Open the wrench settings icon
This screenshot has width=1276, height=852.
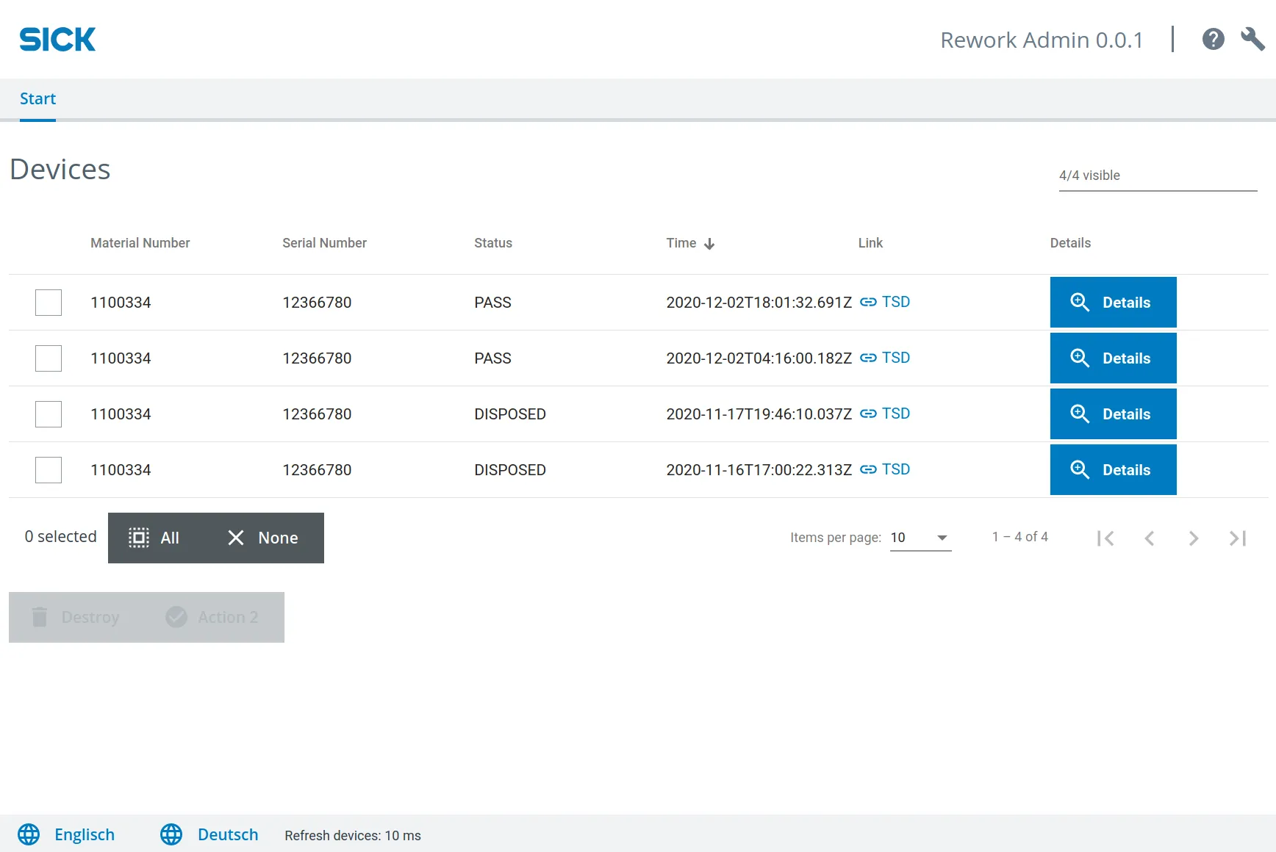(x=1252, y=39)
